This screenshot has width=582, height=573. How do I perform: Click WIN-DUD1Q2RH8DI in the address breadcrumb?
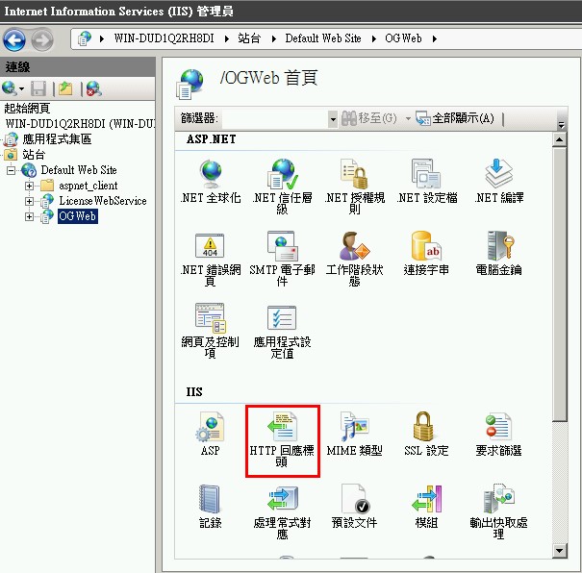click(x=164, y=38)
